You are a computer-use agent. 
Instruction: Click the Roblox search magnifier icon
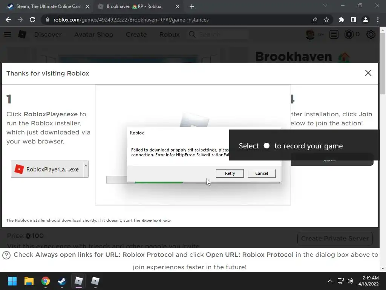point(192,34)
